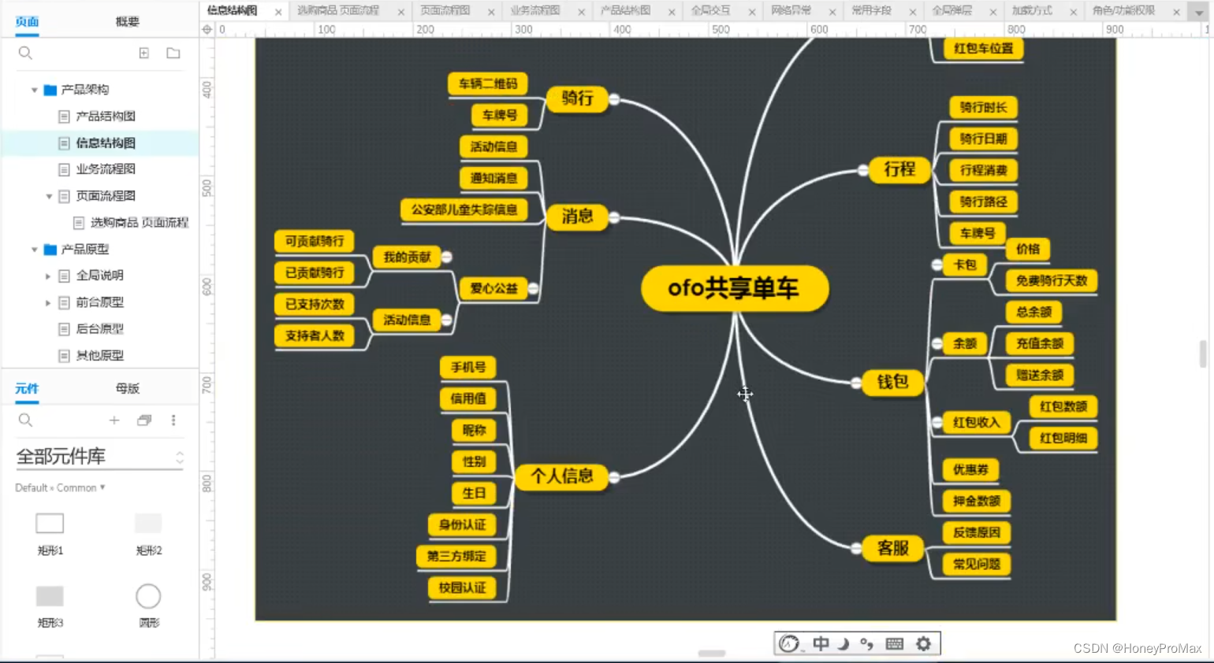Collapse the 钱包 node toggle circle

[x=856, y=383]
